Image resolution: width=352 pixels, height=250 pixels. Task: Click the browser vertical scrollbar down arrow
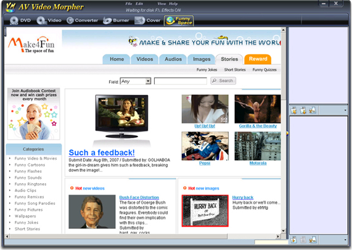(x=284, y=231)
